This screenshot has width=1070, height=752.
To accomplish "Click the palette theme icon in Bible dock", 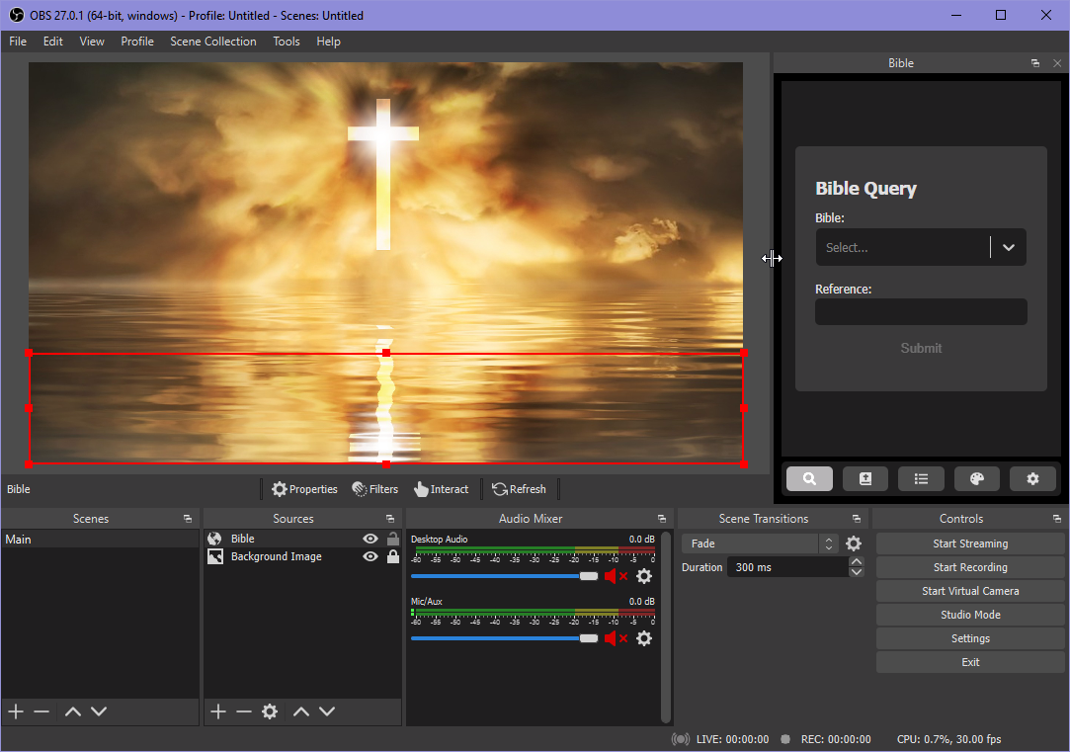I will click(x=976, y=479).
